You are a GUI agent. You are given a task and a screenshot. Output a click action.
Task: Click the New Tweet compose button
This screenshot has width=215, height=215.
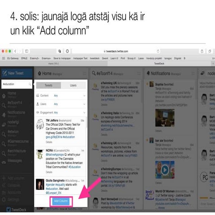click(17, 73)
